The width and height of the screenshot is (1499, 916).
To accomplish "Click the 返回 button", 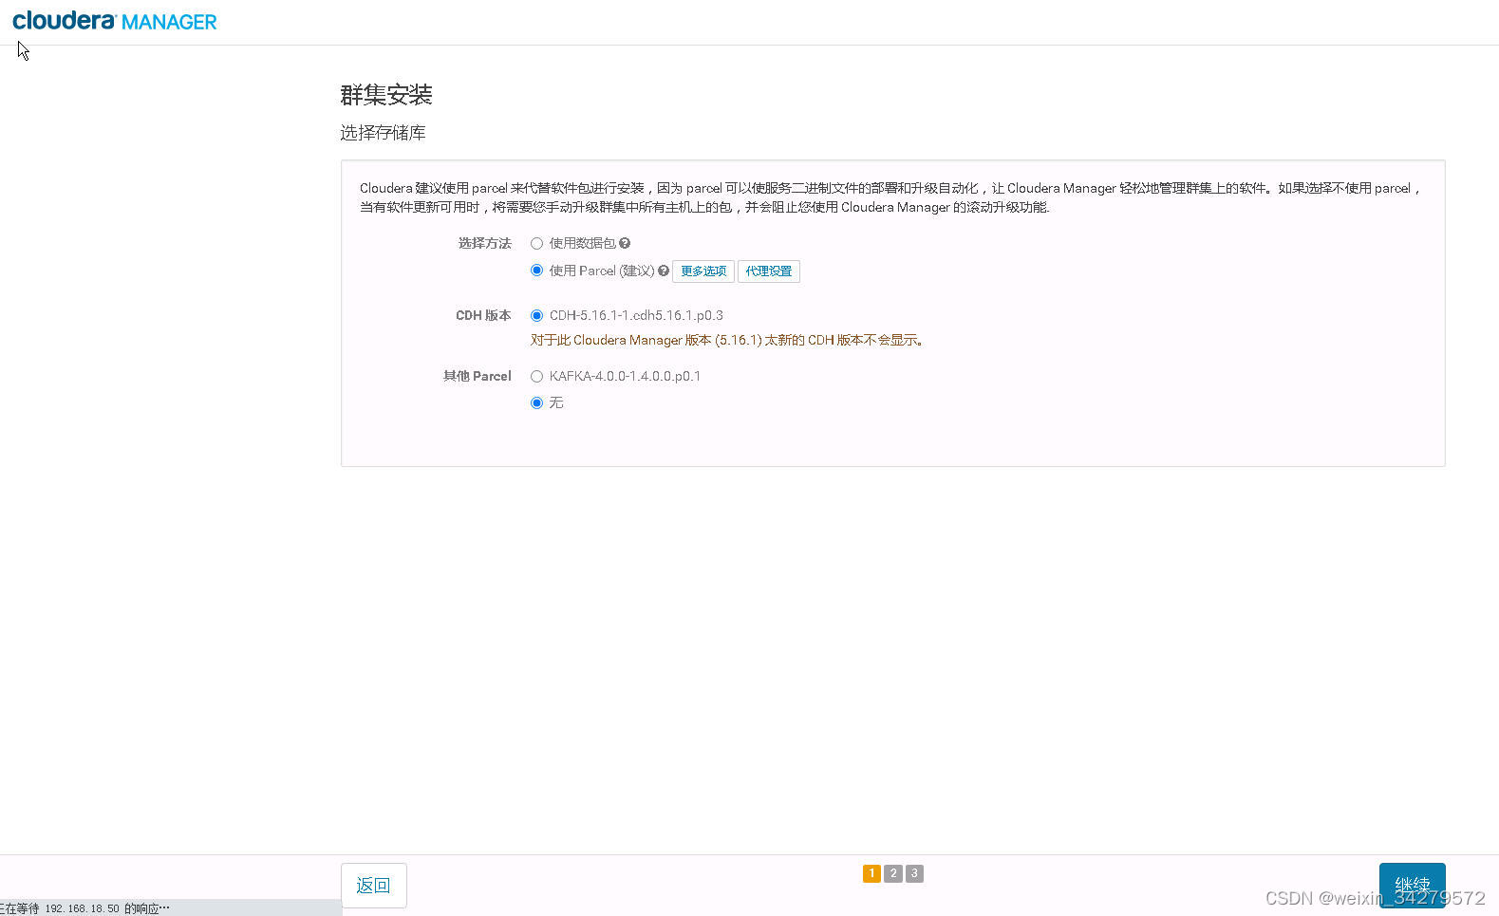I will point(374,886).
